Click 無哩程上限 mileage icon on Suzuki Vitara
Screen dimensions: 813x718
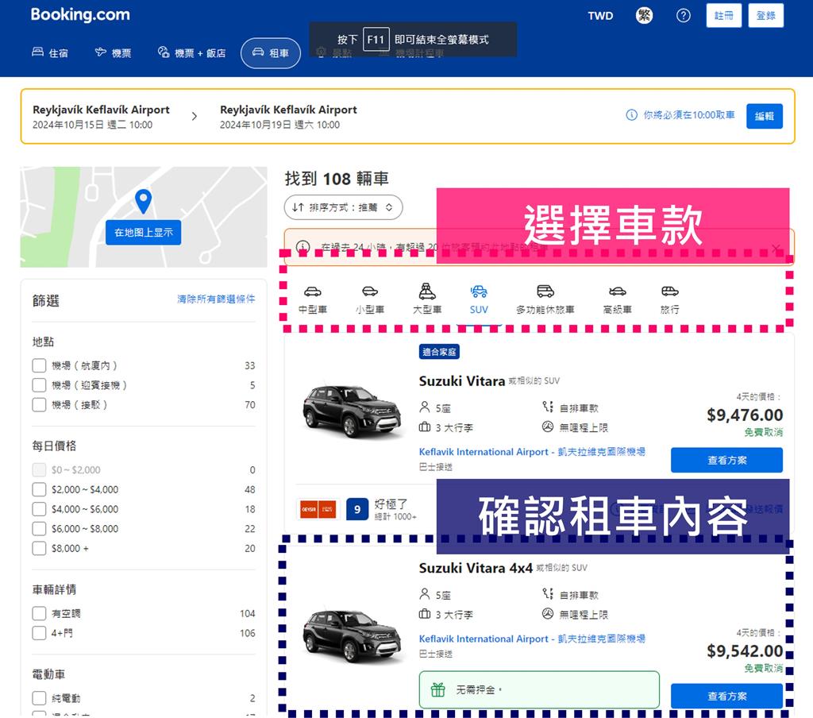tap(548, 427)
